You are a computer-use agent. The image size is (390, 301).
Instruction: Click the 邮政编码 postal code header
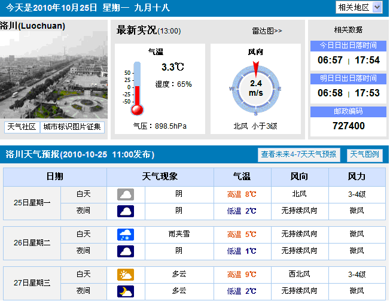[x=347, y=111]
